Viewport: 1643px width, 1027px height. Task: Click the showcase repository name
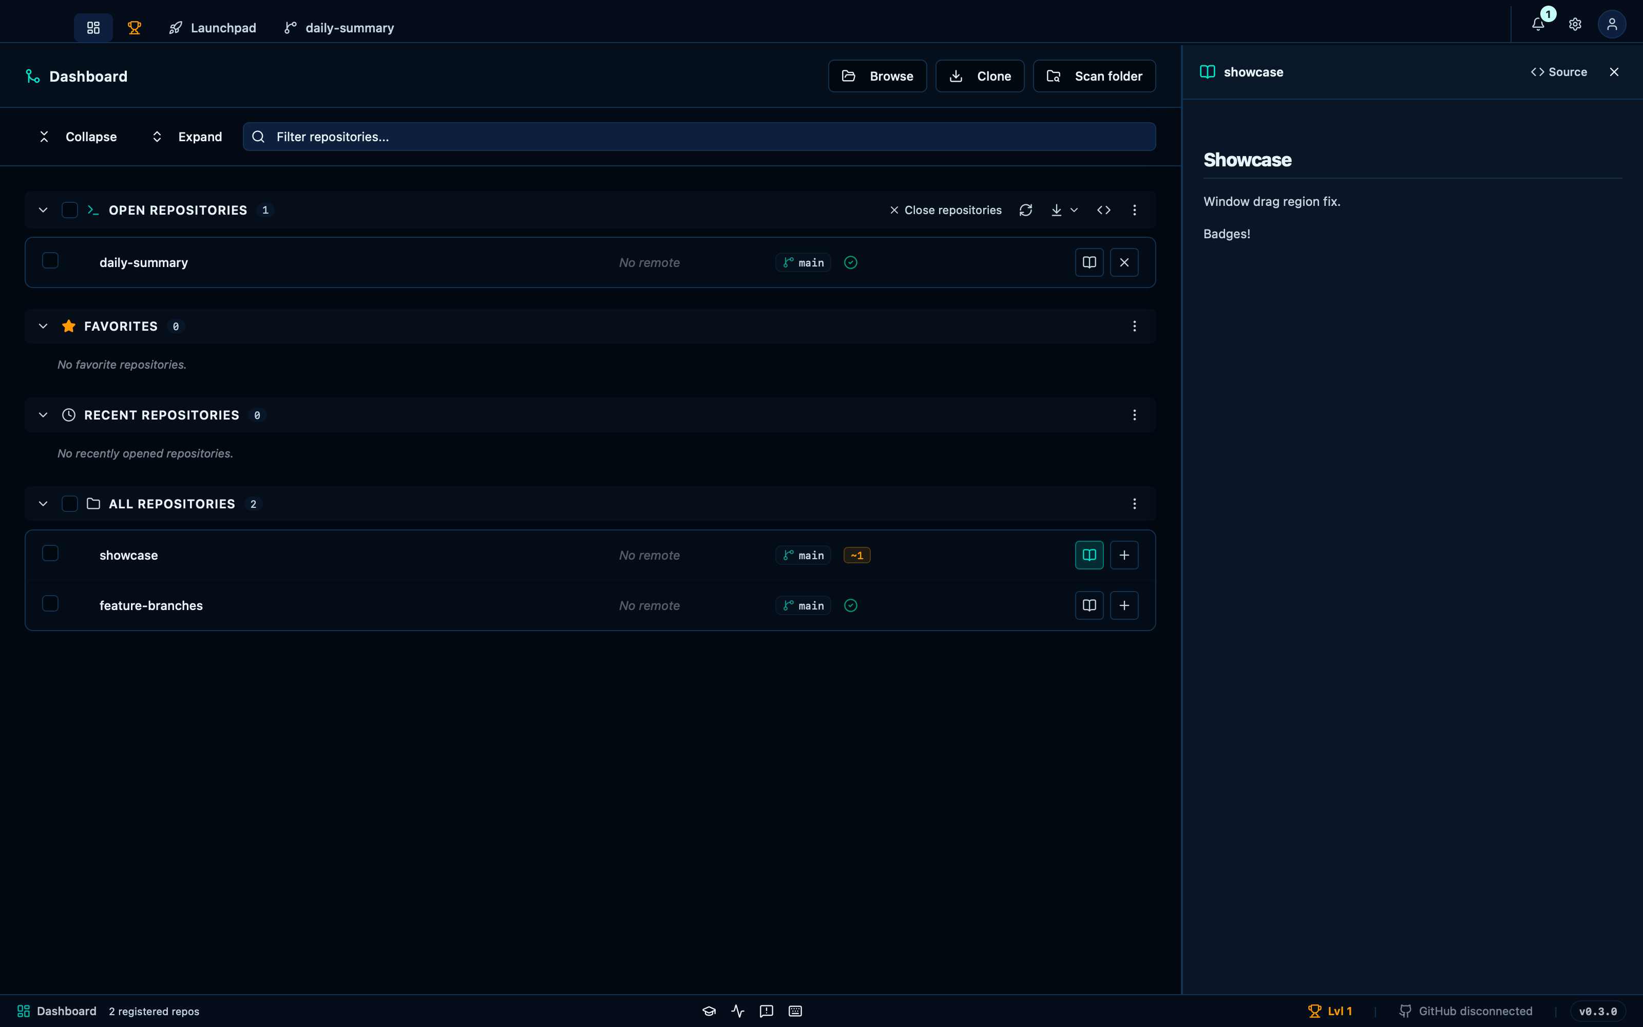[129, 556]
